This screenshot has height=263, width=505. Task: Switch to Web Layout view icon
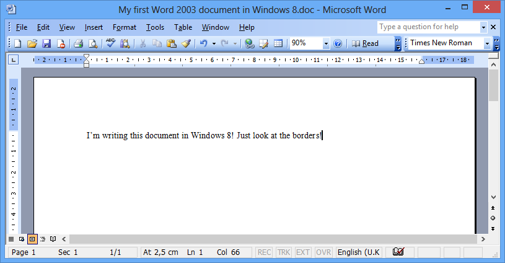[x=22, y=239]
